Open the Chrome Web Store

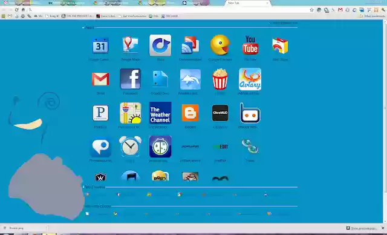tap(280, 45)
